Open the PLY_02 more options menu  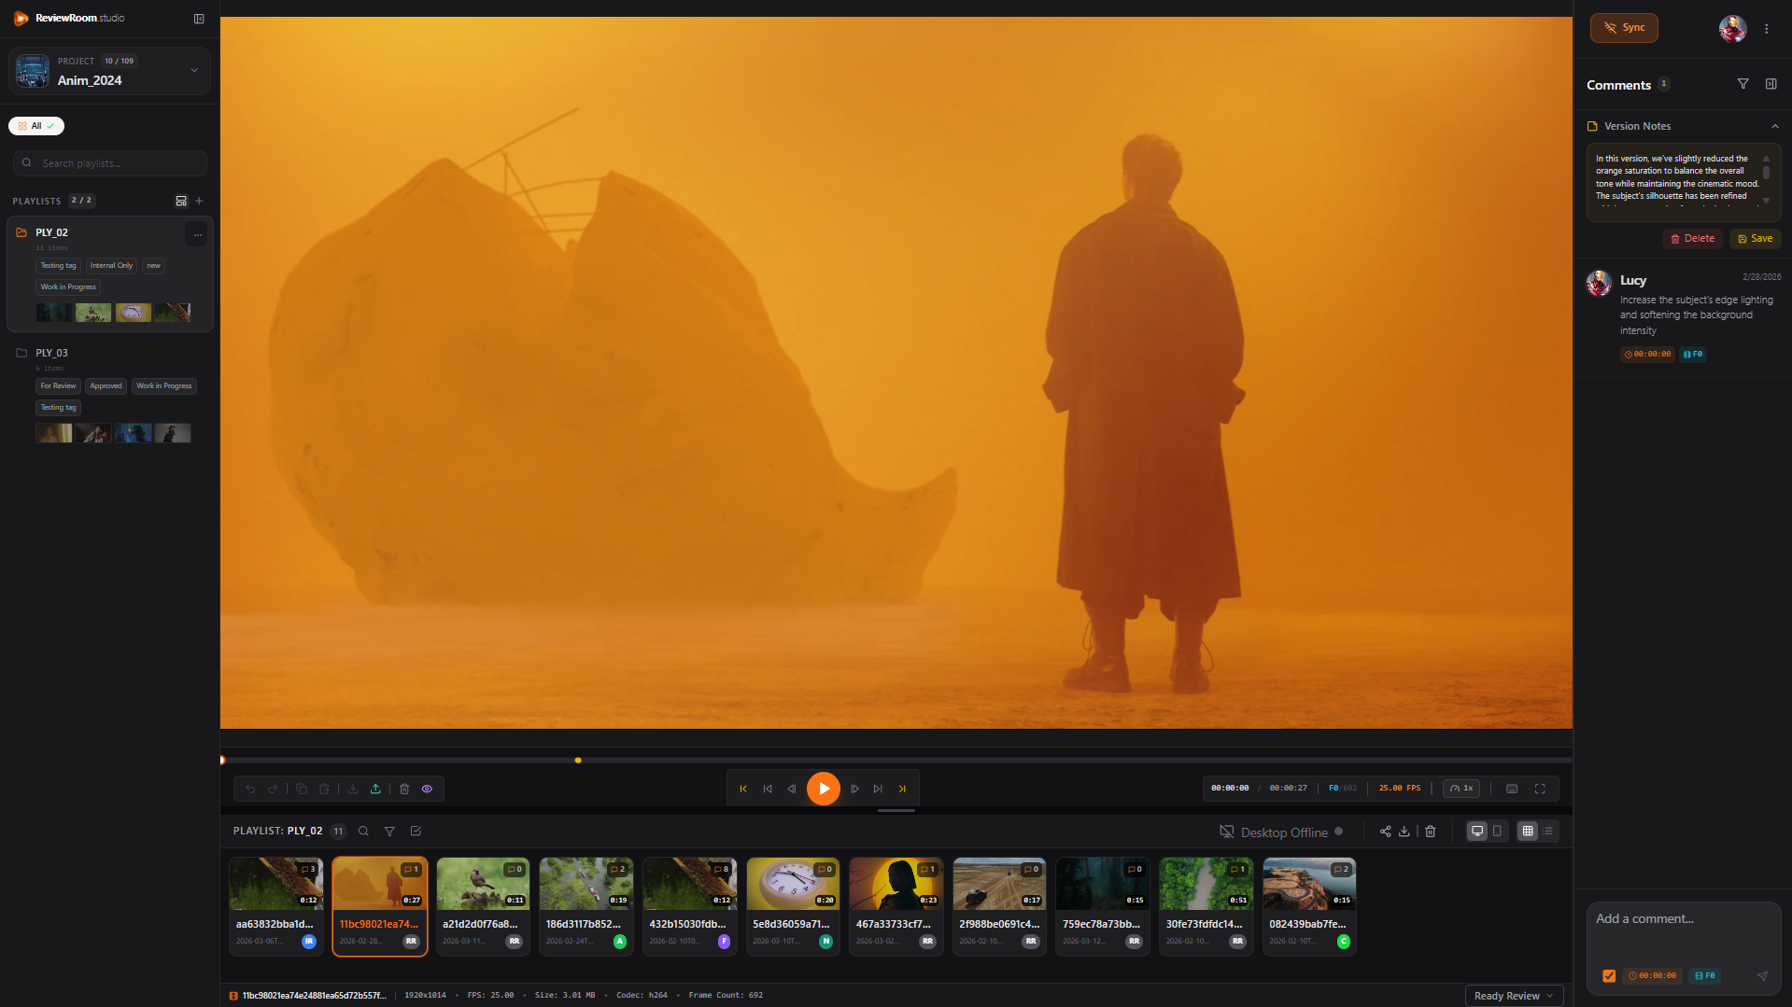click(x=197, y=234)
